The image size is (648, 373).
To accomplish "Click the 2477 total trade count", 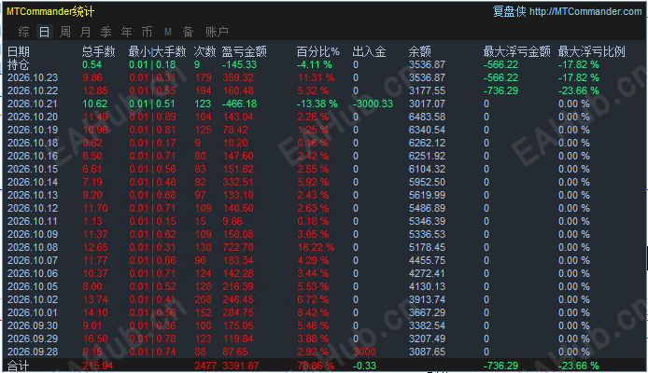I will click(x=205, y=366).
